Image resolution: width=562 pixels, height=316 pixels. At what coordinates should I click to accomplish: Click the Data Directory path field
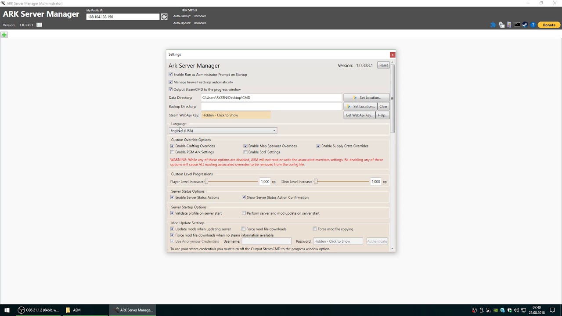click(271, 98)
